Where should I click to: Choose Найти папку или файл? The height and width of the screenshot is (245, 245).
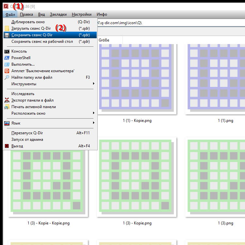coord(50,77)
